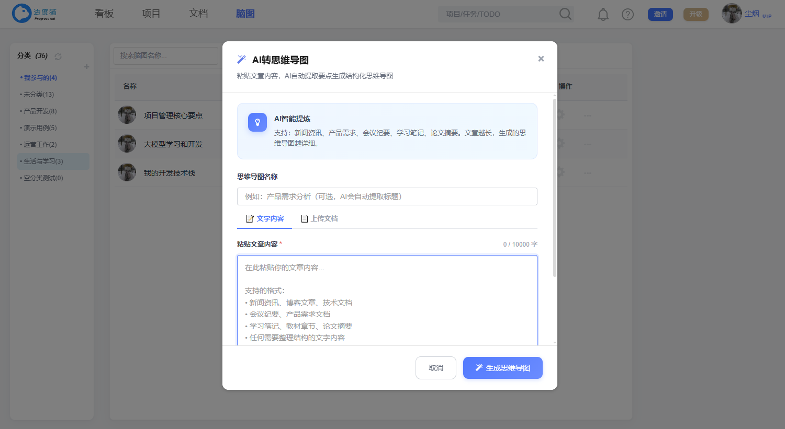Screen dimensions: 785x429
Task: Switch to 上传文档 tab
Action: (319, 218)
